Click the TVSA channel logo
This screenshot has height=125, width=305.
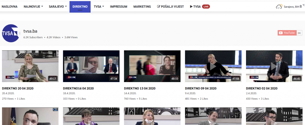11,34
